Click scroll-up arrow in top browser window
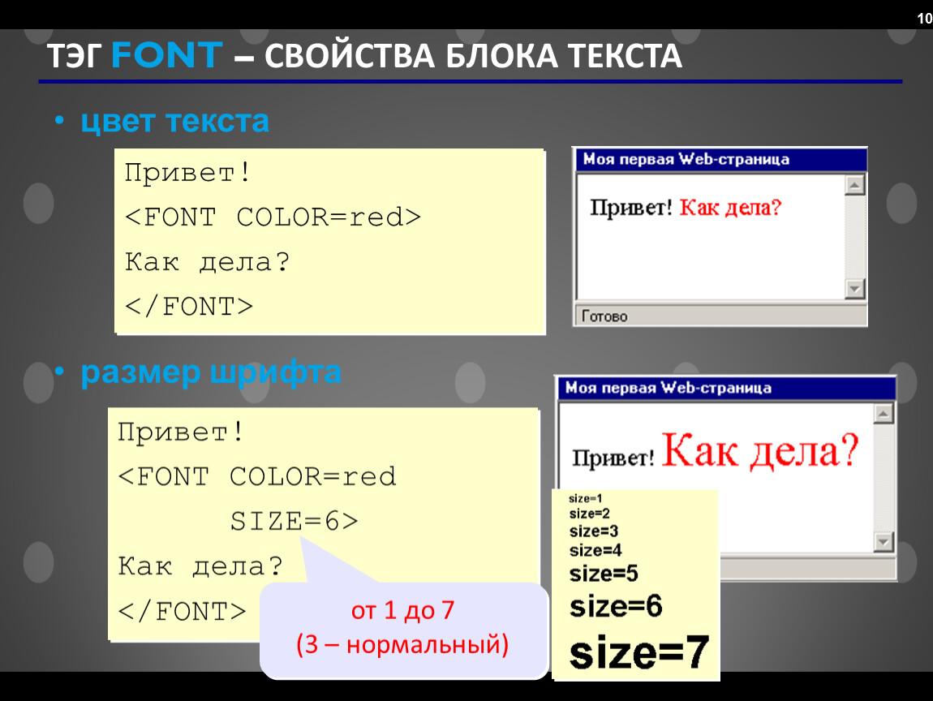 click(854, 185)
